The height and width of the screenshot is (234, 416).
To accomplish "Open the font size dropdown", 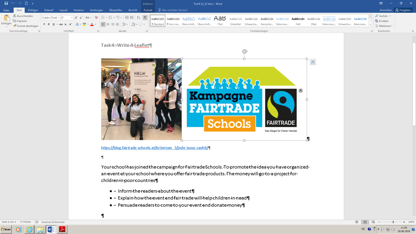I will click(72, 18).
